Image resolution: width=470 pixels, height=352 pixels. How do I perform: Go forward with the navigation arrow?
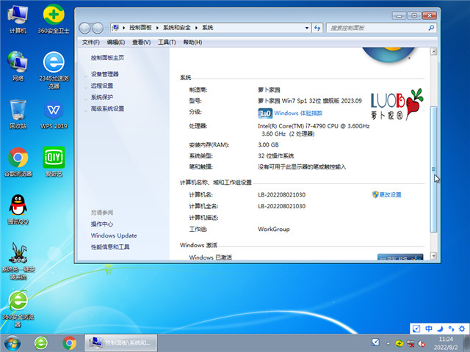[x=98, y=28]
